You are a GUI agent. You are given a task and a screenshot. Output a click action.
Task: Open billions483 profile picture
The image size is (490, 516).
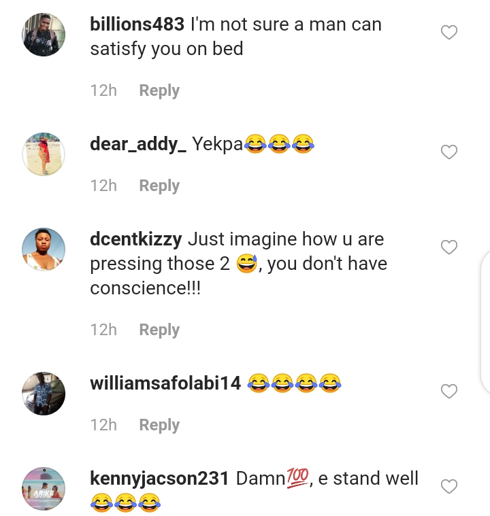[44, 35]
